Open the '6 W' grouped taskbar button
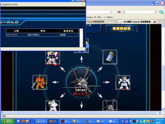Screen dimensions: 165x124 pos(42,121)
